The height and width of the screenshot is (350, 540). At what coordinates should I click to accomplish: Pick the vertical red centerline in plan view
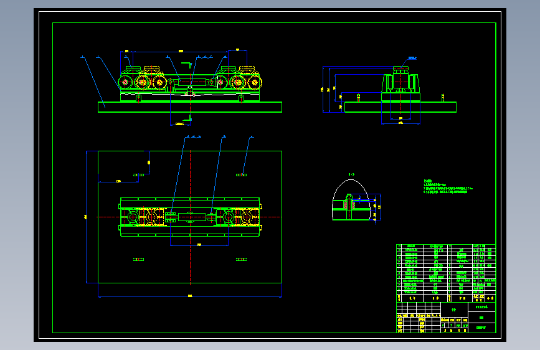[x=190, y=218]
